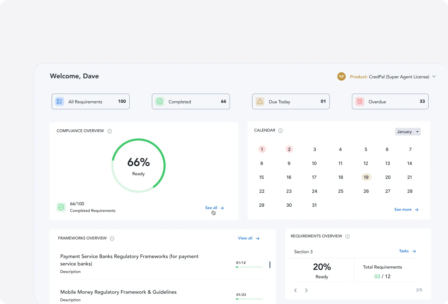
Task: Click the CredPal product logo icon
Action: click(341, 76)
